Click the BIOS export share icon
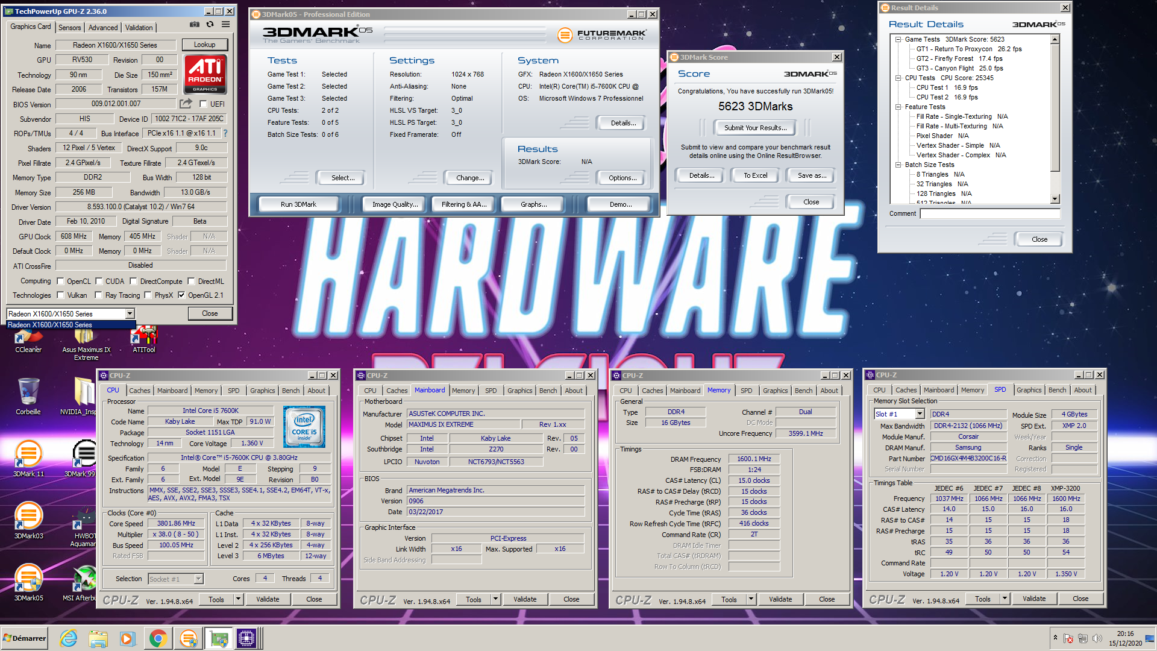Image resolution: width=1157 pixels, height=651 pixels. click(186, 104)
